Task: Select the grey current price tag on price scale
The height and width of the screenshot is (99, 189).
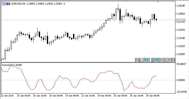Action: click(x=181, y=20)
